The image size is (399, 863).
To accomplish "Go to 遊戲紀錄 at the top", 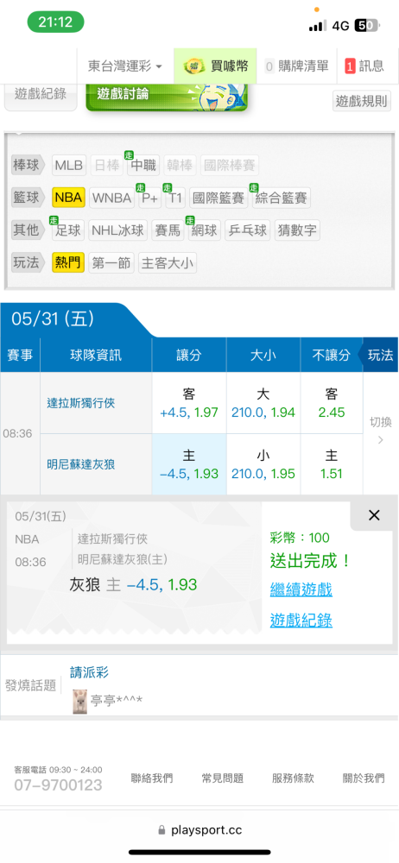I will 41,95.
